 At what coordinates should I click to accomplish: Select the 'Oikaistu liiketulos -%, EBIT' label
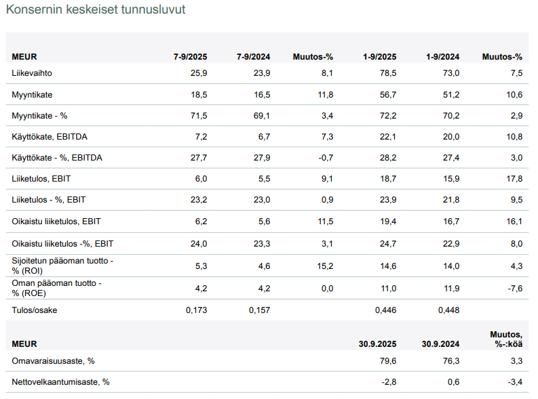(62, 243)
